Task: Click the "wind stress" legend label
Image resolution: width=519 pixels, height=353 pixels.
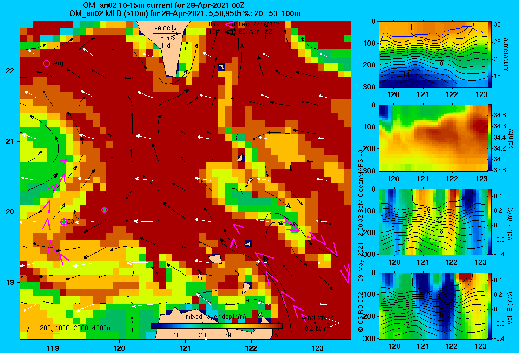Action: 318,317
